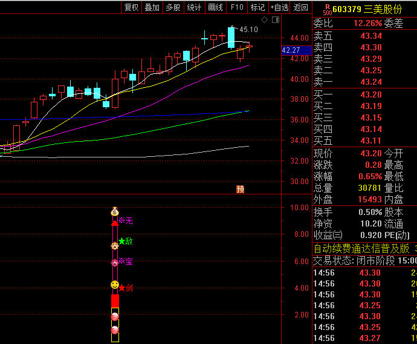Click stock title 603379 三美股份
The height and width of the screenshot is (344, 417).
point(367,10)
